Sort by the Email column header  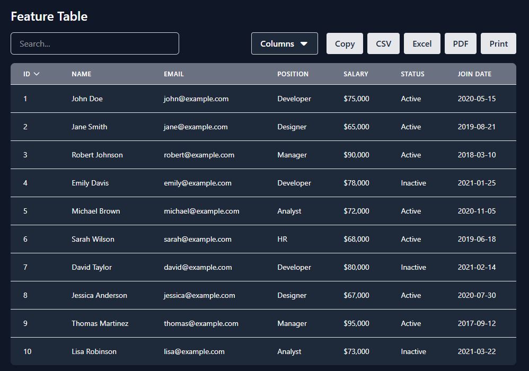coord(174,74)
